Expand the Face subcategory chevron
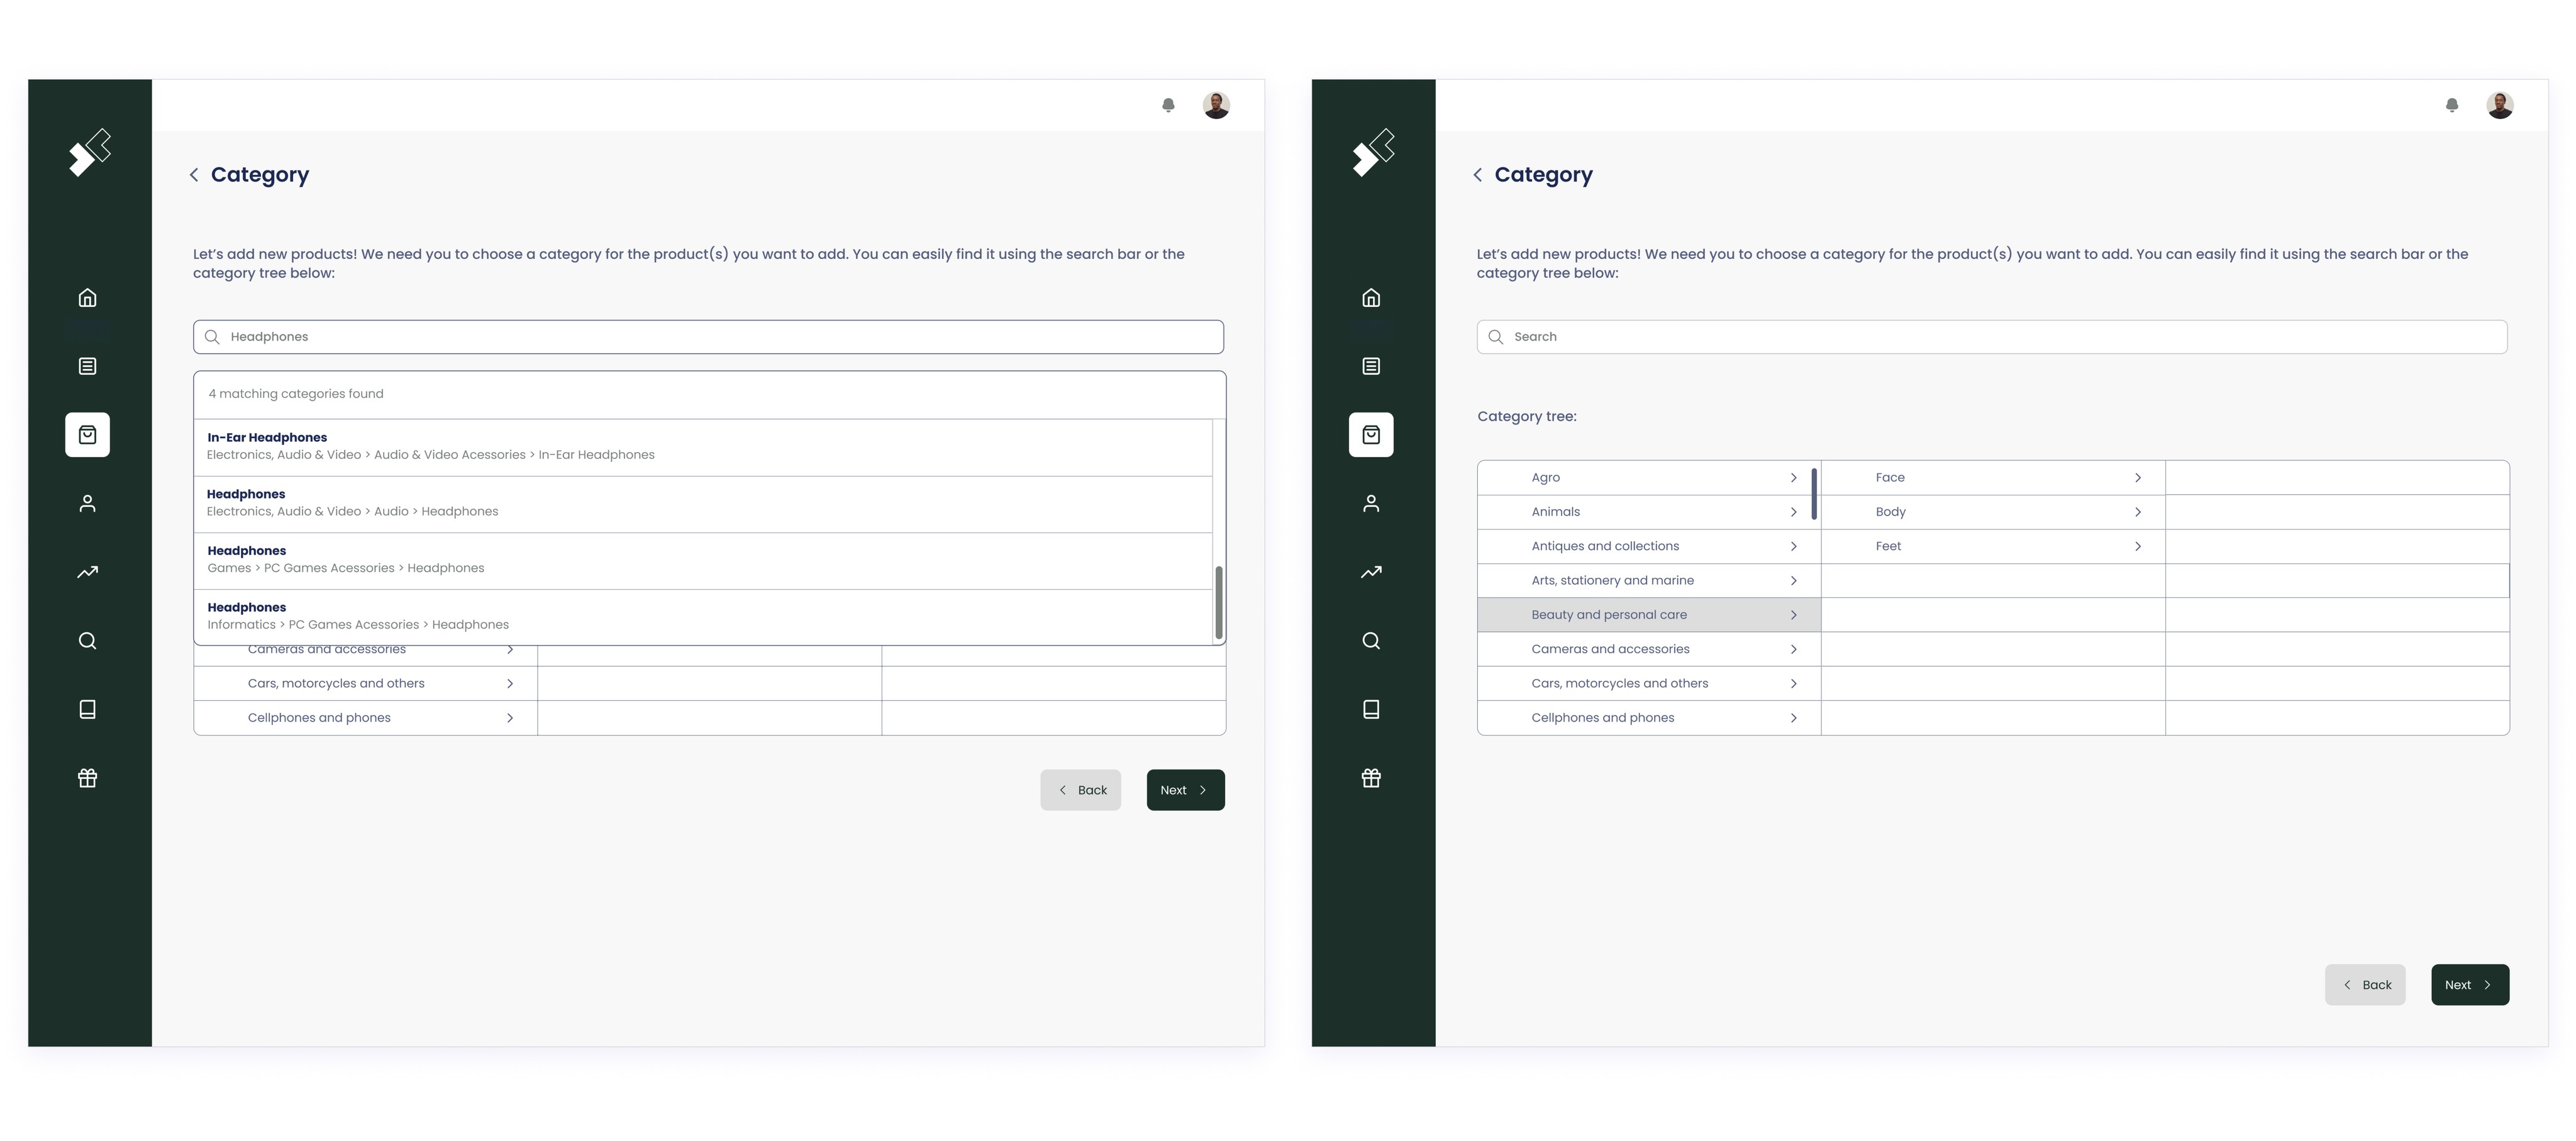This screenshot has height=1141, width=2576. (2137, 478)
